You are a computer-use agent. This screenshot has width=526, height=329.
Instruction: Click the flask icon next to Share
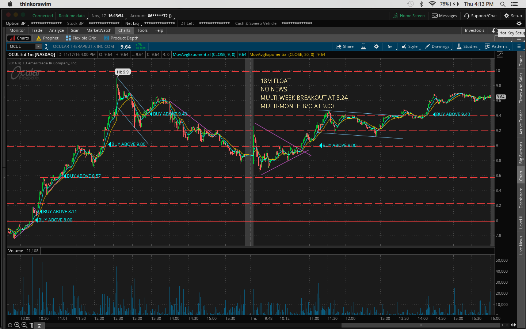(363, 46)
